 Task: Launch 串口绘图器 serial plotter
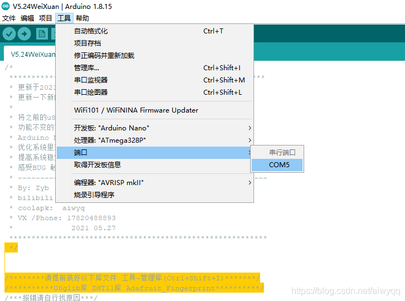click(154, 92)
